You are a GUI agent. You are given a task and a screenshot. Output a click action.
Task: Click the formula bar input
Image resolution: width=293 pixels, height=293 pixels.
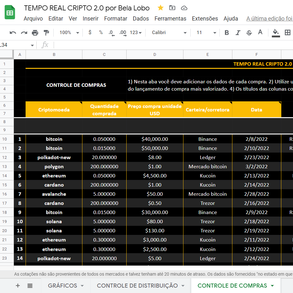(x=170, y=45)
